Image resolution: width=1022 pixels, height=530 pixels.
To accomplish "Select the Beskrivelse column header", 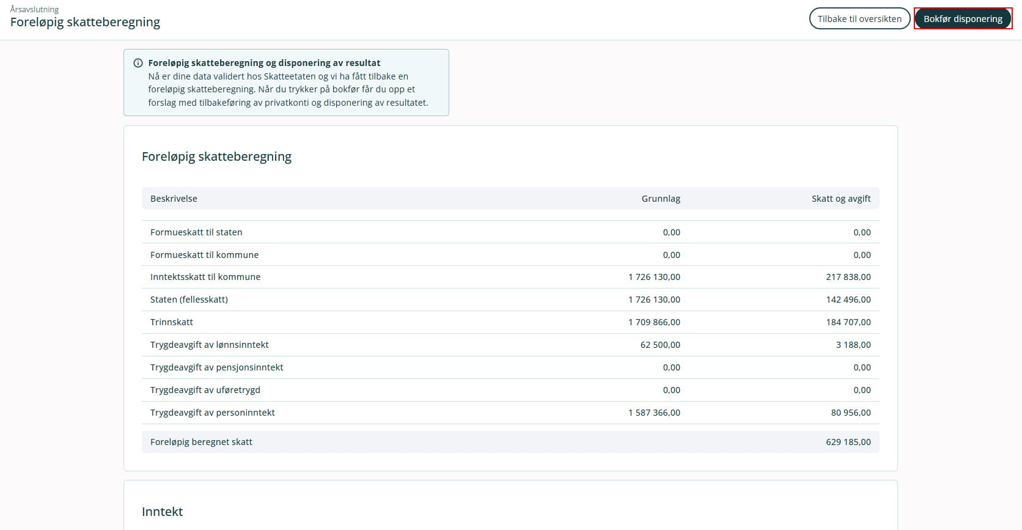I will pos(174,199).
